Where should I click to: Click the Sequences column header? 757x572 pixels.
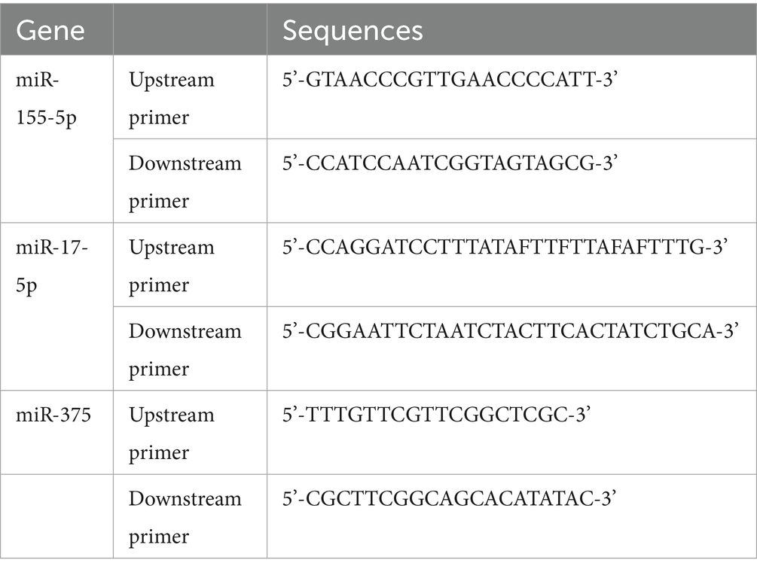tap(353, 31)
